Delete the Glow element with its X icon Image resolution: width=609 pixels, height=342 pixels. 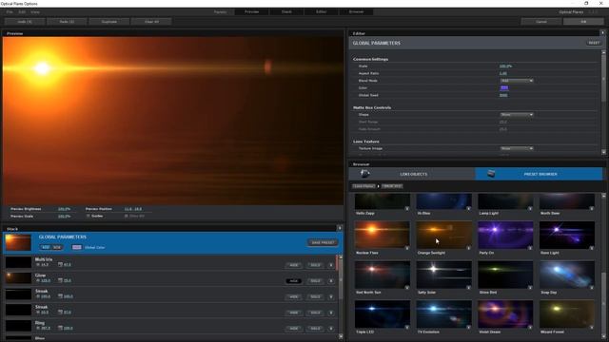[331, 281]
